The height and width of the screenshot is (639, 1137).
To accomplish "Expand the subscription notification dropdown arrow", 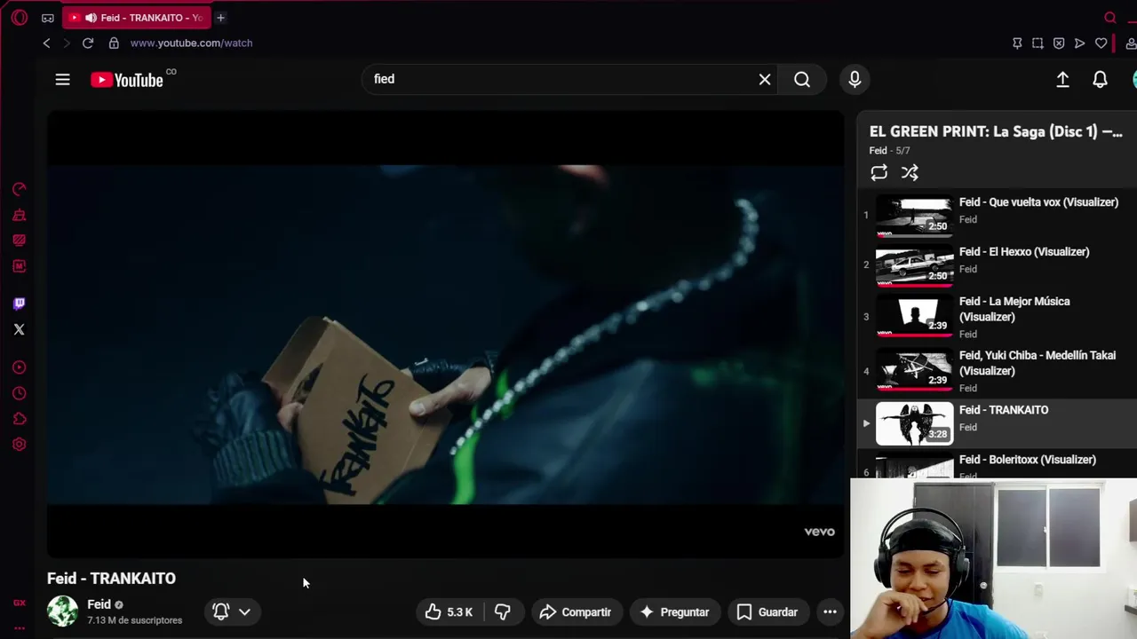I will tap(244, 611).
